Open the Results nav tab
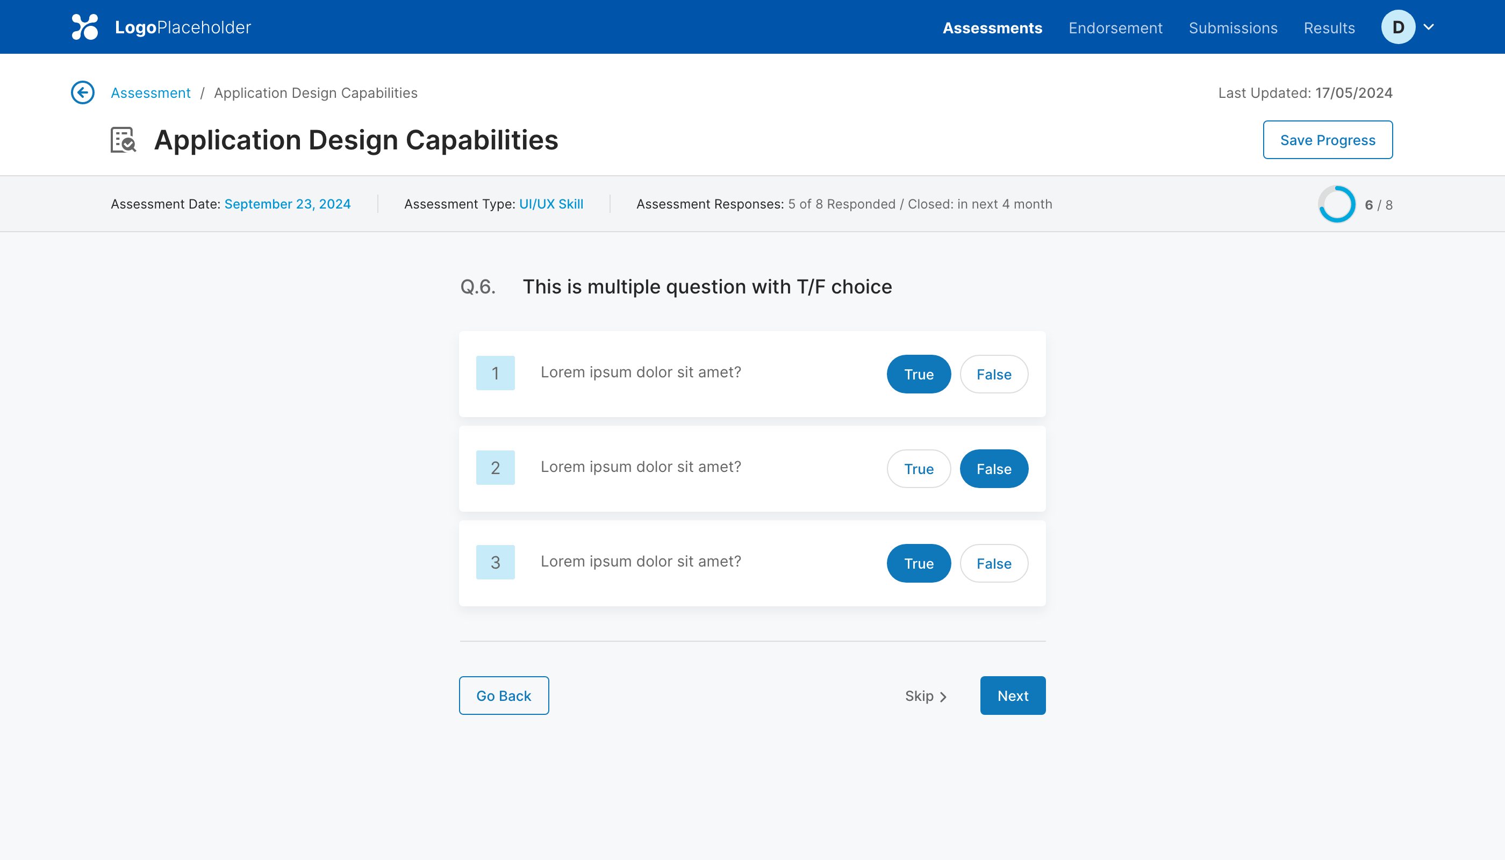Viewport: 1505px width, 860px height. [x=1329, y=28]
